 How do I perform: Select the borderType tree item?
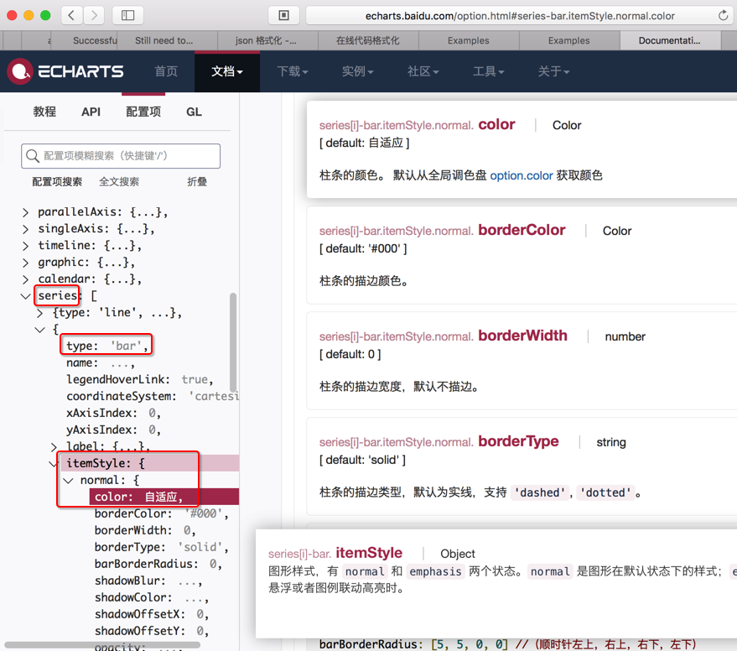click(161, 547)
